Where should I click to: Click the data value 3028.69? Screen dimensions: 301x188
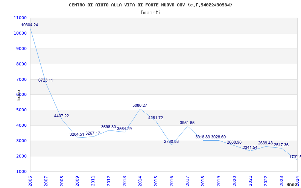pos(219,137)
